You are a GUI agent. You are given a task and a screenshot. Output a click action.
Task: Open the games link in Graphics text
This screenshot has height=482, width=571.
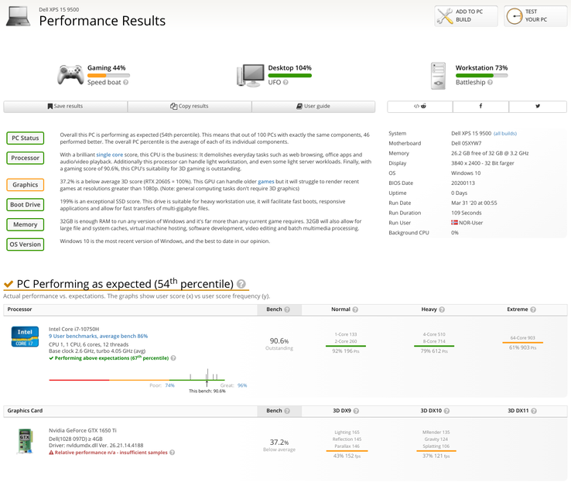coord(266,182)
